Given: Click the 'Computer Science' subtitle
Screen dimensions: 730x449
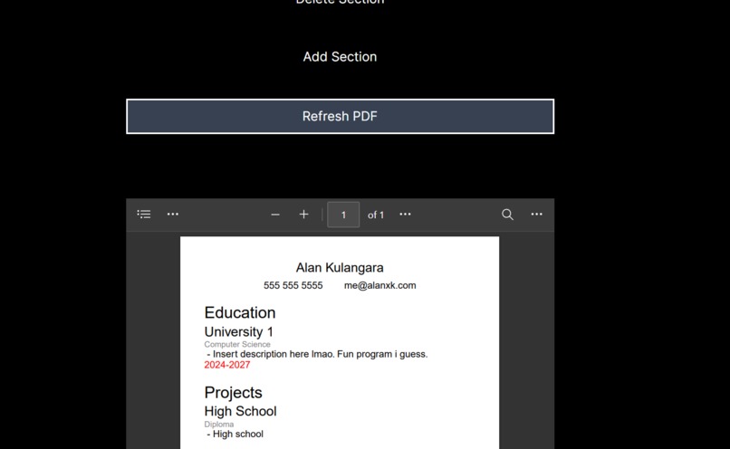Looking at the screenshot, I should coord(237,344).
